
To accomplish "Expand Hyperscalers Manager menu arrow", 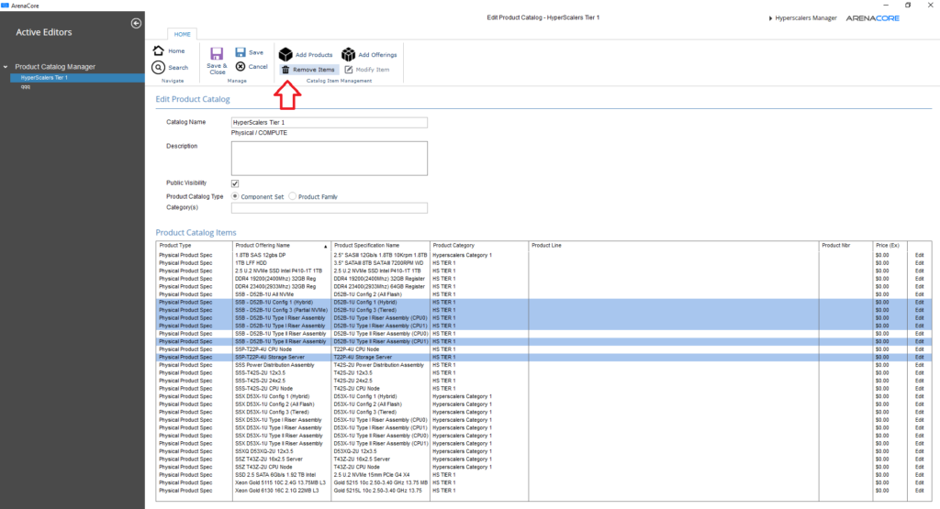I will coord(770,18).
